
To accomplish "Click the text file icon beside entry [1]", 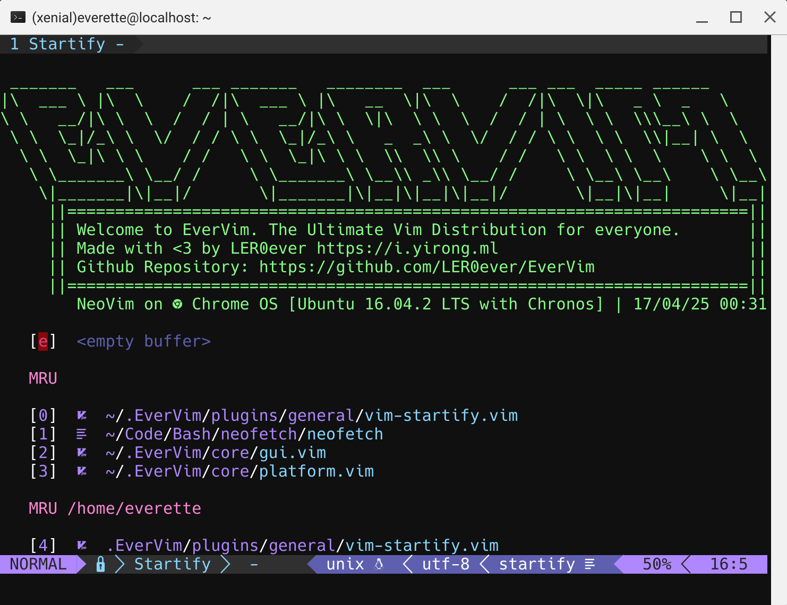I will (81, 434).
